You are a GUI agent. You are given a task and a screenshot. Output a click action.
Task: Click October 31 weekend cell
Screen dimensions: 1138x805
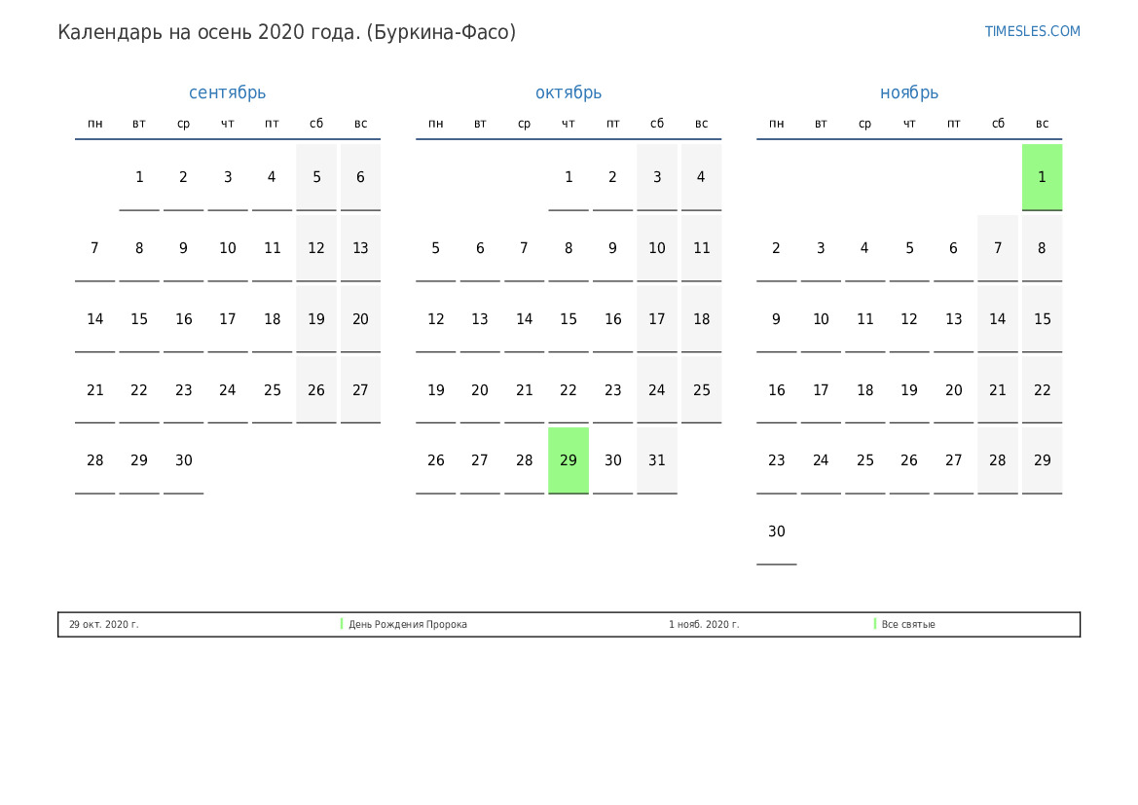[x=657, y=460]
